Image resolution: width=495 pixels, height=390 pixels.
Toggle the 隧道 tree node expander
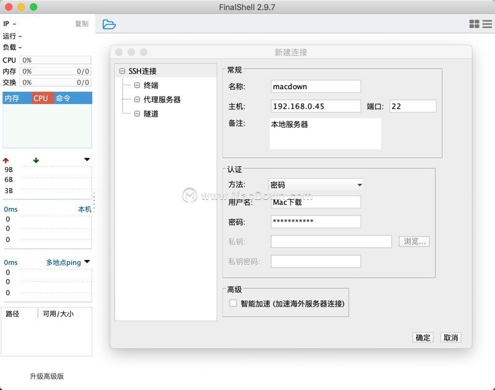pyautogui.click(x=137, y=114)
